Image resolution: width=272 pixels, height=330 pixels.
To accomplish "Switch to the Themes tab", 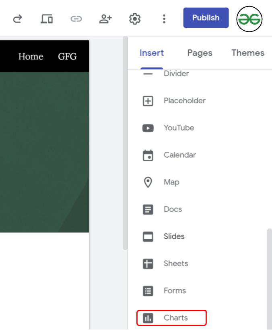I will click(248, 53).
